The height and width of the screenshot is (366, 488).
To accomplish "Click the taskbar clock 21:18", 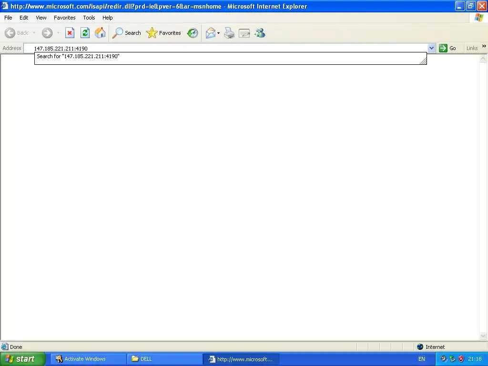I will click(475, 359).
